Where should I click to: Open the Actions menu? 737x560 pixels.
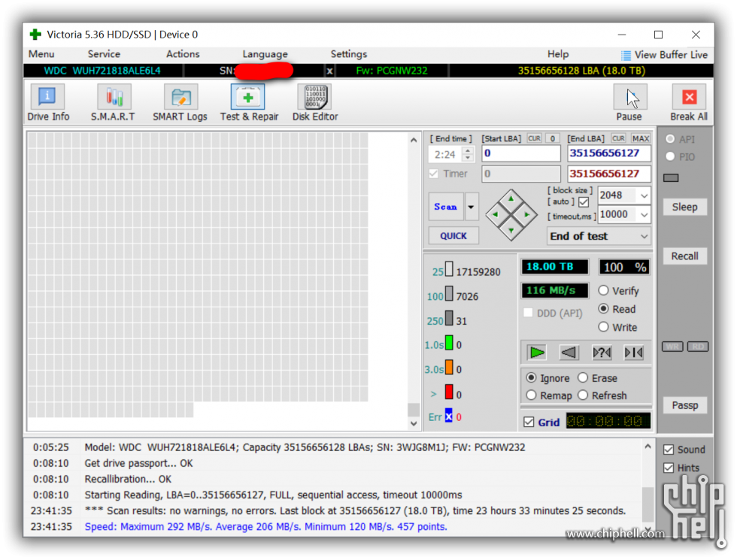[183, 54]
